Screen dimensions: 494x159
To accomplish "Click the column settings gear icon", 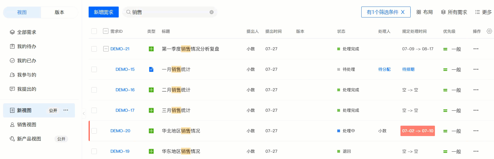I will (x=489, y=31).
